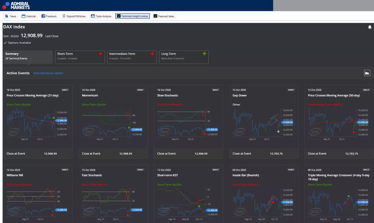
Task: Switch to the Intermediate-Term tab
Action: (132, 57)
